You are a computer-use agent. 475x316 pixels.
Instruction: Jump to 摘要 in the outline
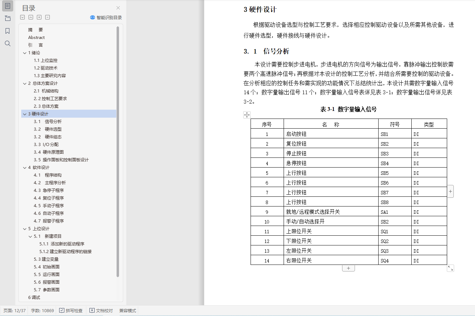click(x=35, y=30)
